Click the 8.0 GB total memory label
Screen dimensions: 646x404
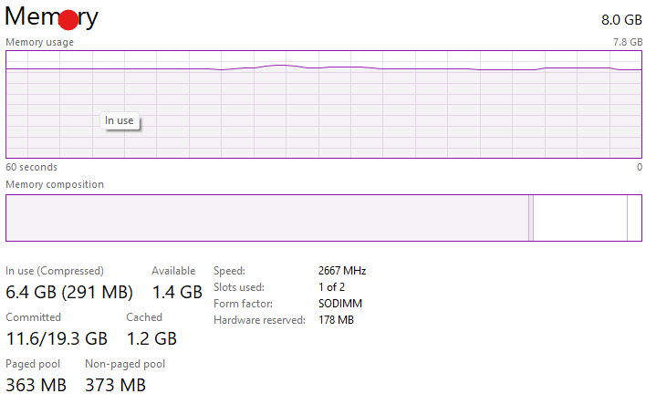[620, 19]
